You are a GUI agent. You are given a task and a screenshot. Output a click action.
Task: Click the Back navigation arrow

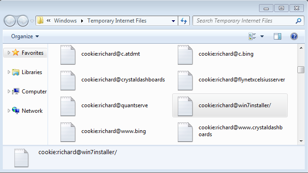pos(10,21)
